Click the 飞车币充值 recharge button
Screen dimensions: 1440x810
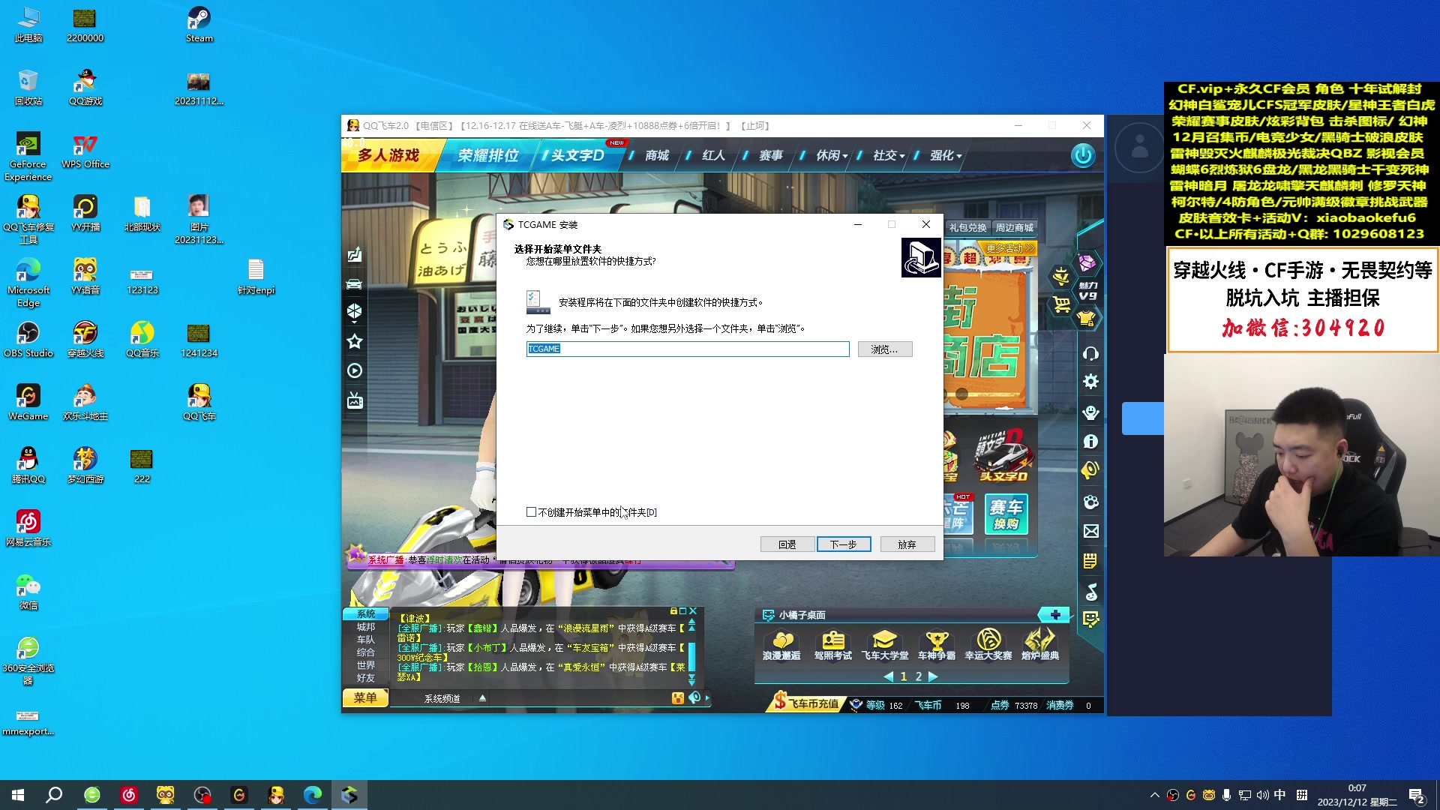(x=805, y=704)
